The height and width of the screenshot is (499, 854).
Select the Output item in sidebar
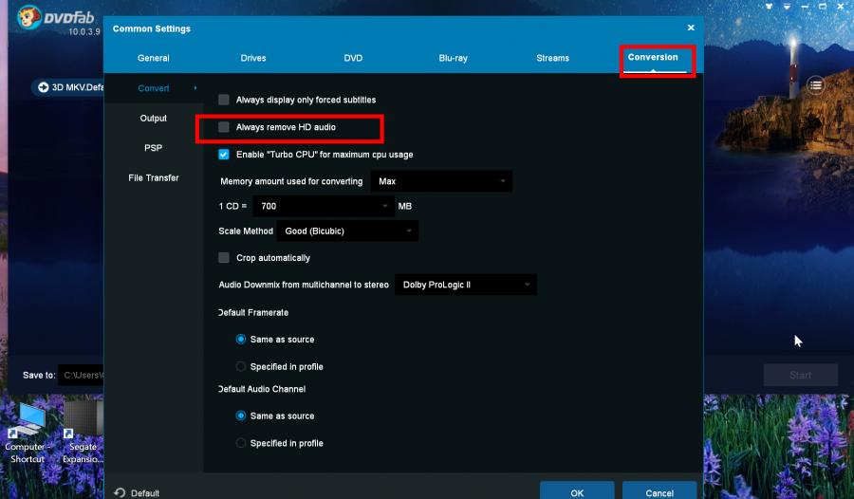[x=153, y=119]
